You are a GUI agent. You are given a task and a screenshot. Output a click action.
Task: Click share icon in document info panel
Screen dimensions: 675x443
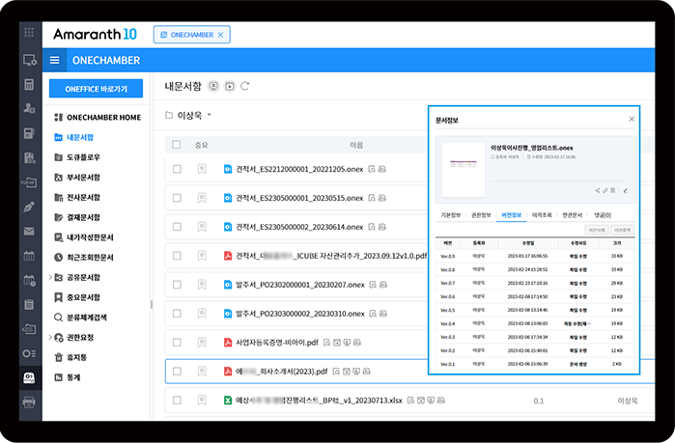598,190
